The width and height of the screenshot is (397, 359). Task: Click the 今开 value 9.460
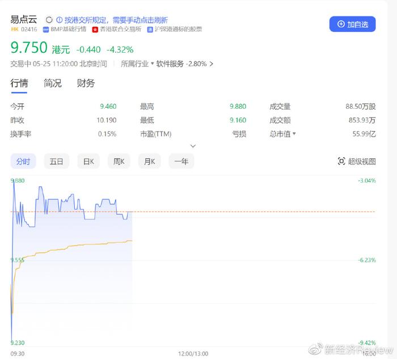(108, 106)
